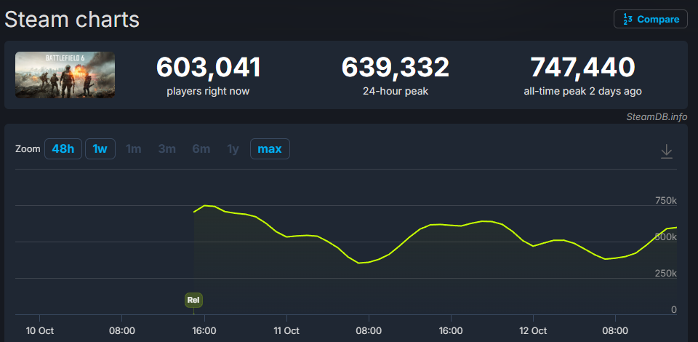Click the 250k y-axis label

coord(666,274)
